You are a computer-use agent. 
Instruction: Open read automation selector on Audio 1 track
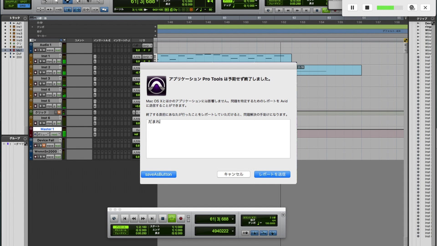[58, 50]
